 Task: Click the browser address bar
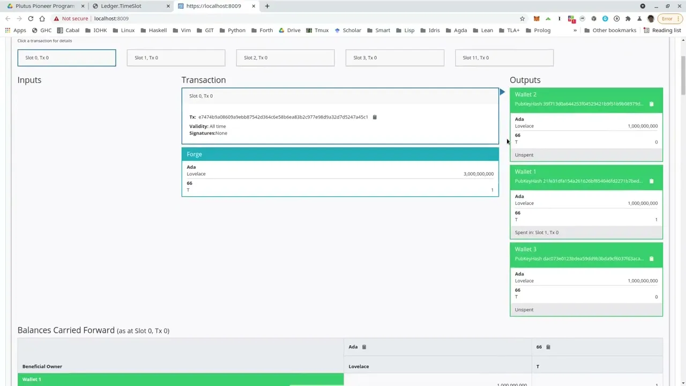coord(214,18)
